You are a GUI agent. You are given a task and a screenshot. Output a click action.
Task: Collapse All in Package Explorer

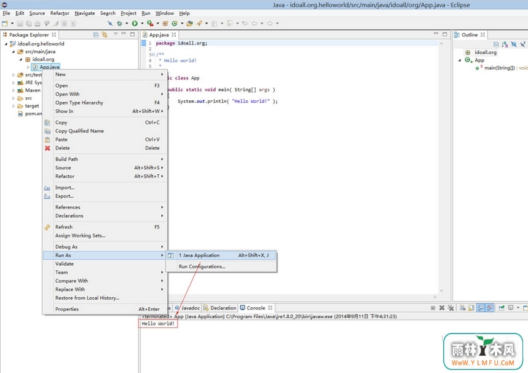(96, 34)
